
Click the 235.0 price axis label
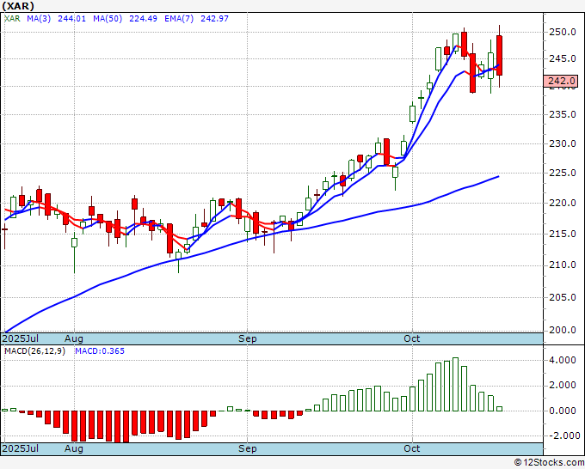563,114
